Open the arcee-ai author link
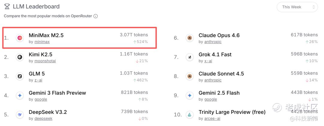The image size is (324, 126). pos(213,119)
